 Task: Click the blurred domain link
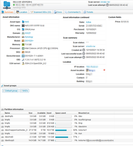tap(28, 33)
